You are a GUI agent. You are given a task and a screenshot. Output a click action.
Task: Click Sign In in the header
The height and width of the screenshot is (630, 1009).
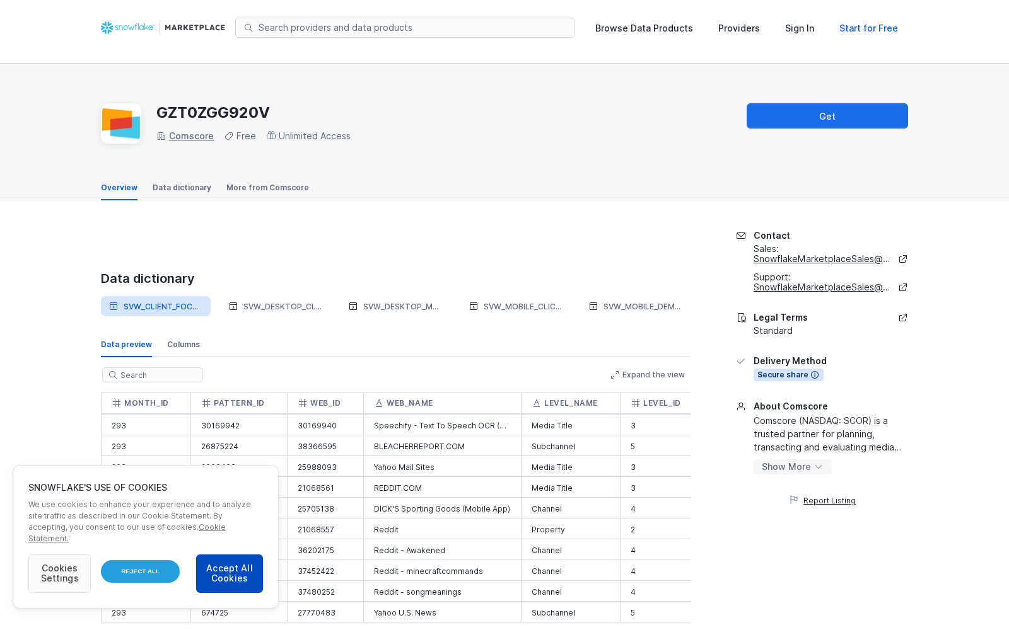(x=800, y=28)
